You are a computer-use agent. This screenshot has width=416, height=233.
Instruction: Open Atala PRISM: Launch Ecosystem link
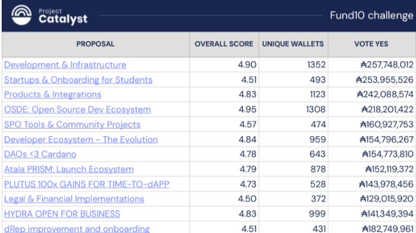(x=69, y=169)
